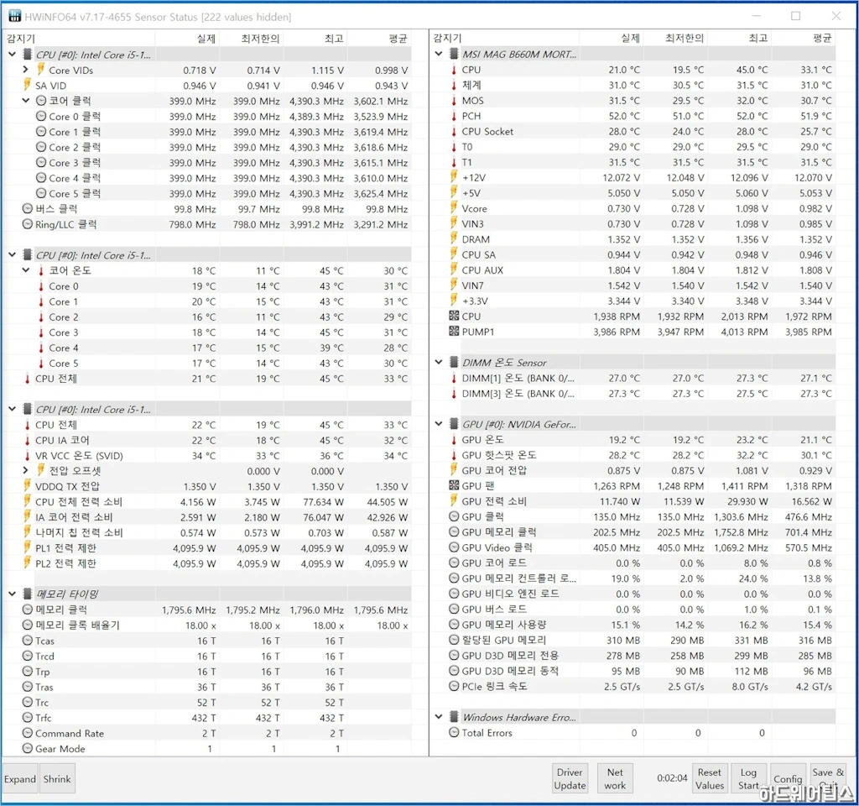Click thermometer icon of PCH temperature
This screenshot has width=859, height=806.
[454, 116]
